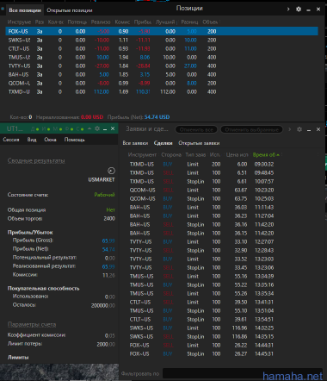Click the Ф status indicator dot
327x381 pixels.
[x=71, y=129]
